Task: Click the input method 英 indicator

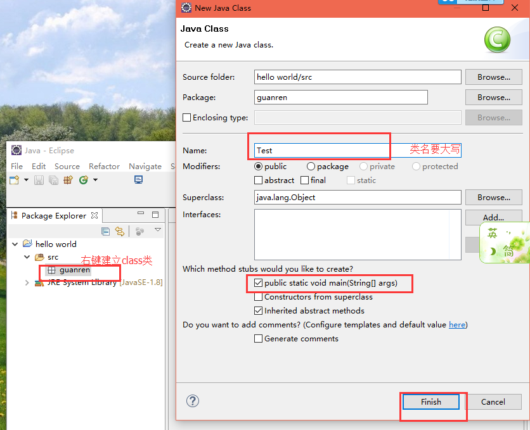Action: pyautogui.click(x=493, y=233)
